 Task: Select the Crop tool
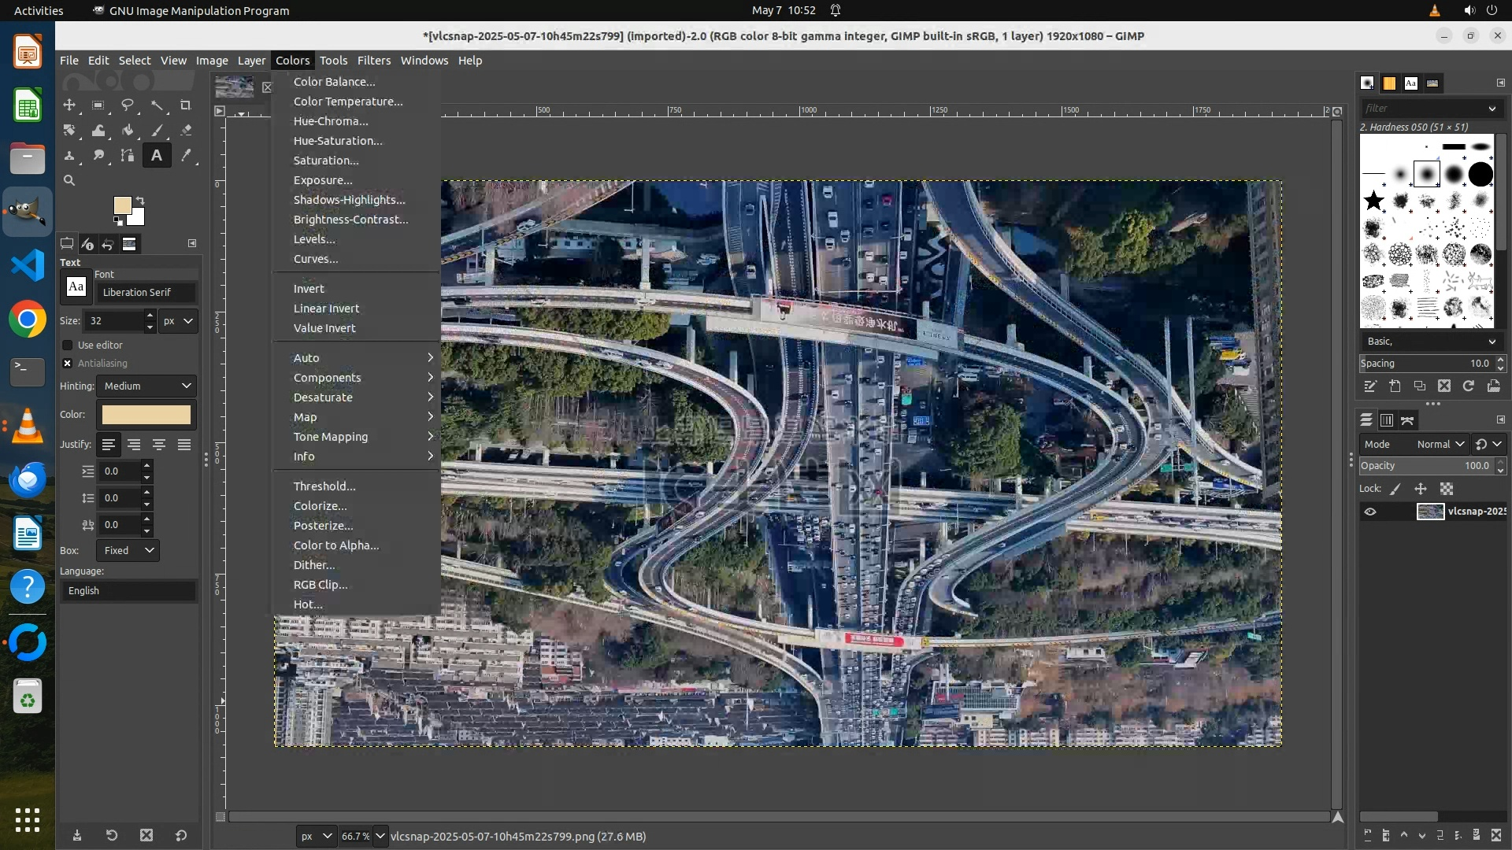point(186,105)
